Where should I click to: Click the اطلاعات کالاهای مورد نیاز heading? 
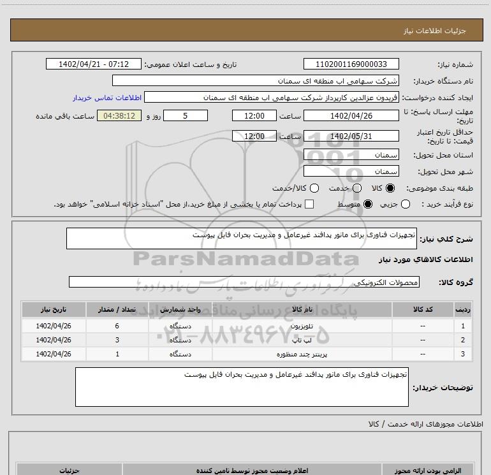pyautogui.click(x=425, y=259)
